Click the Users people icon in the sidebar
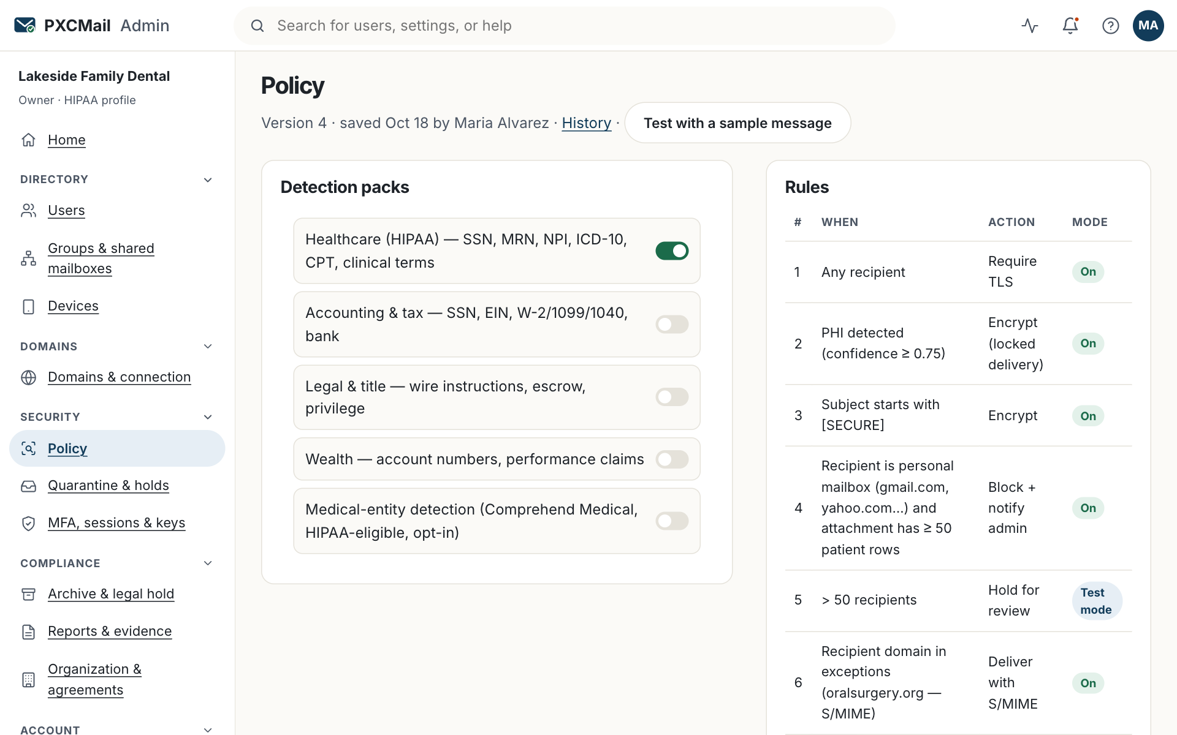The image size is (1177, 735). point(28,210)
